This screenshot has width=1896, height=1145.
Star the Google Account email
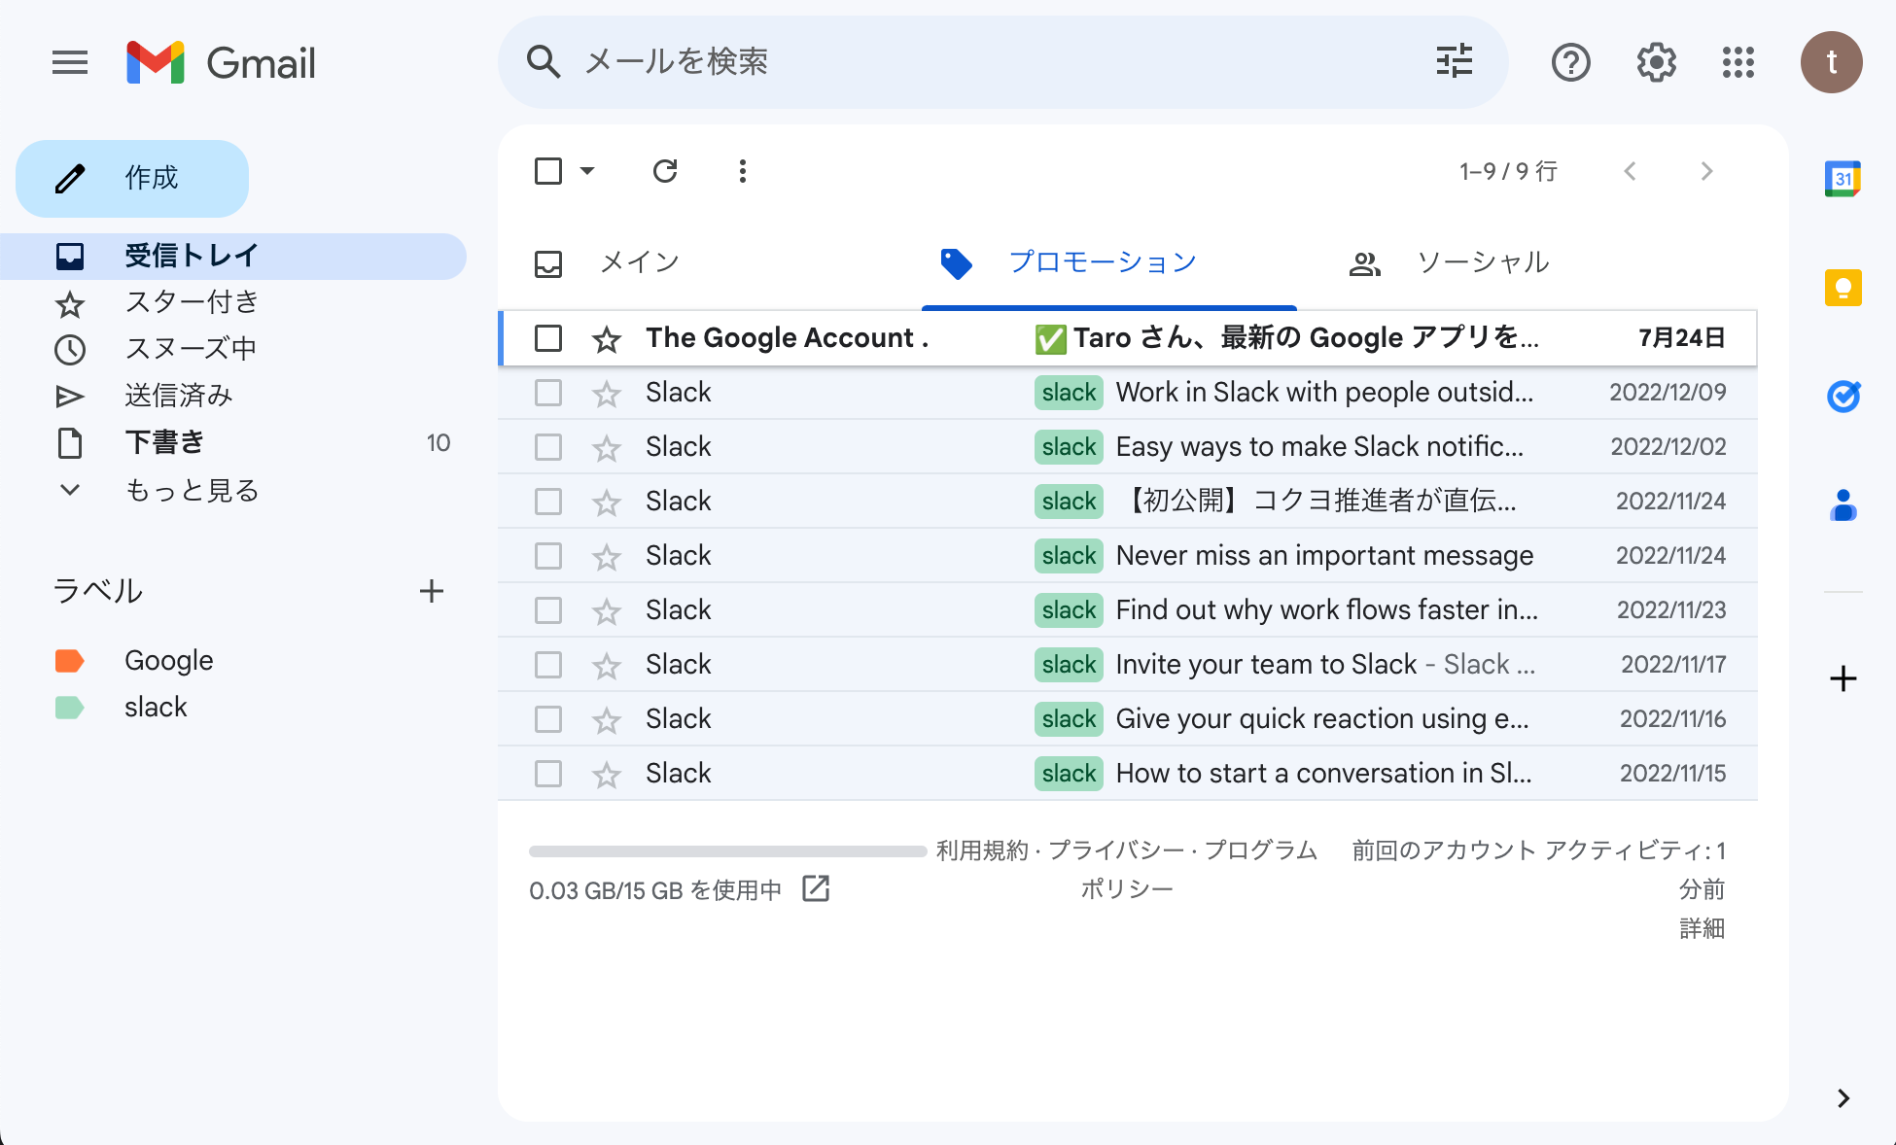point(607,339)
